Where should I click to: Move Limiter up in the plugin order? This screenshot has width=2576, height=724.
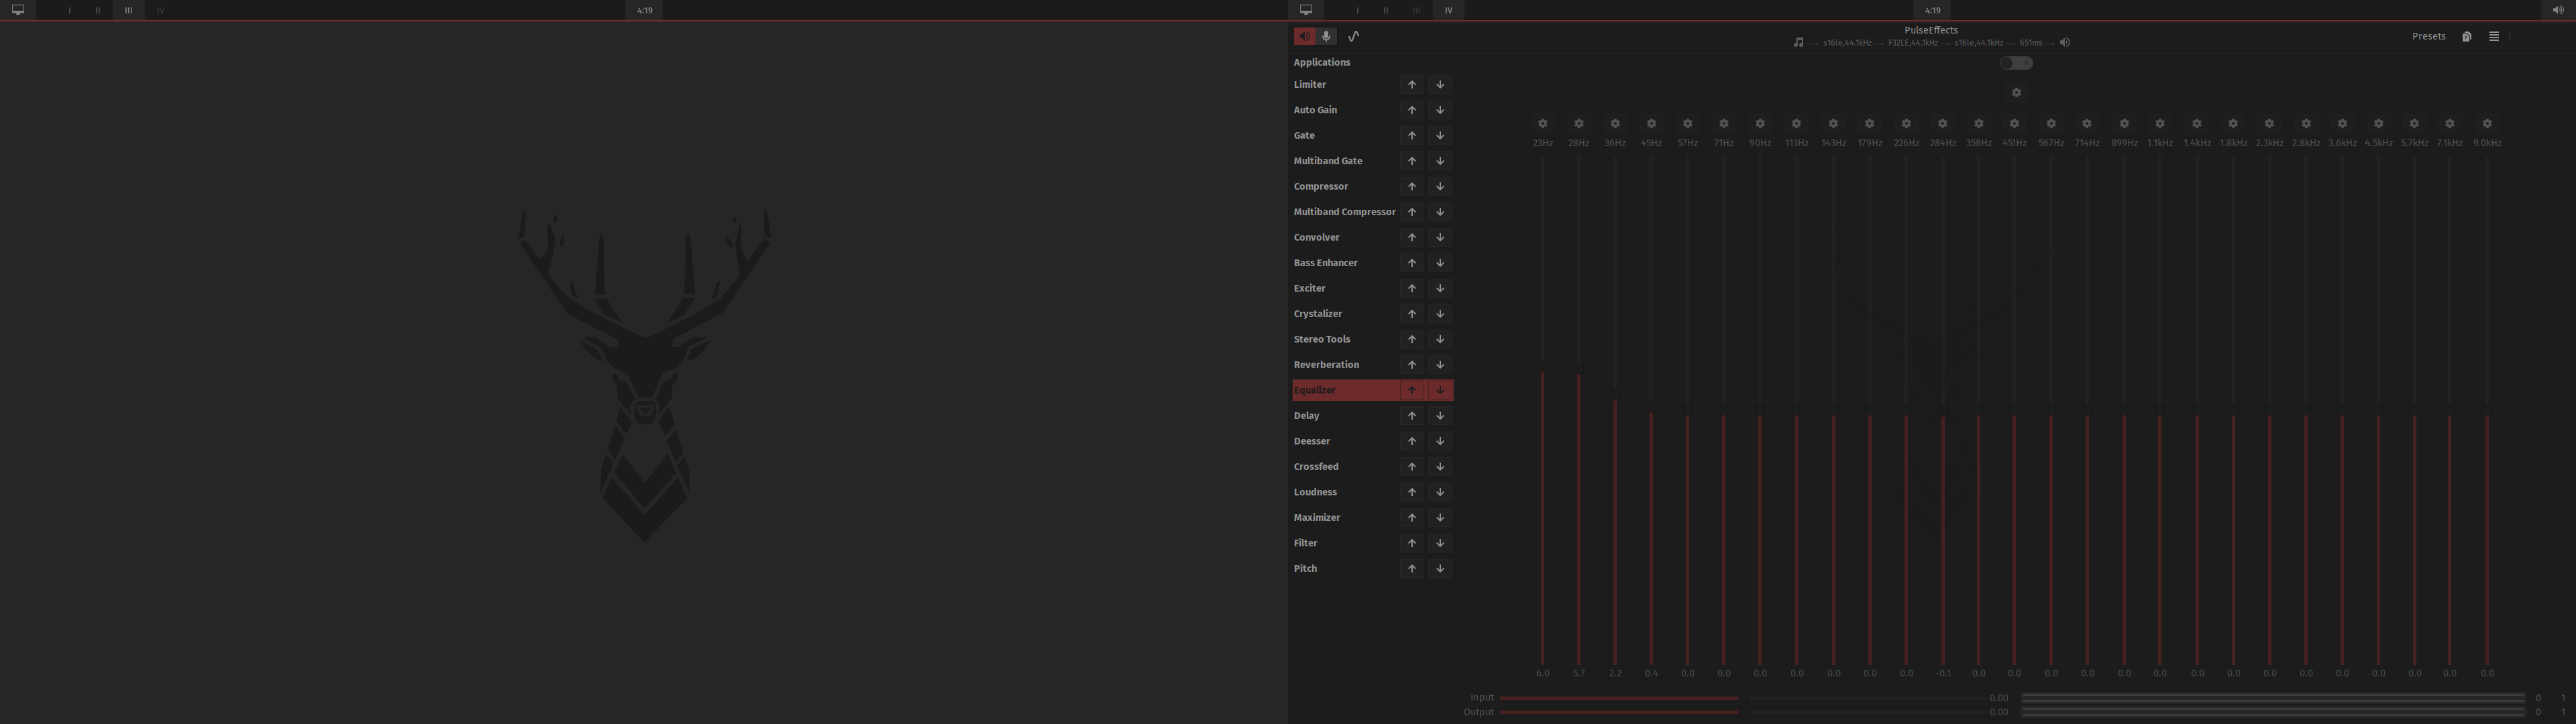(x=1411, y=85)
